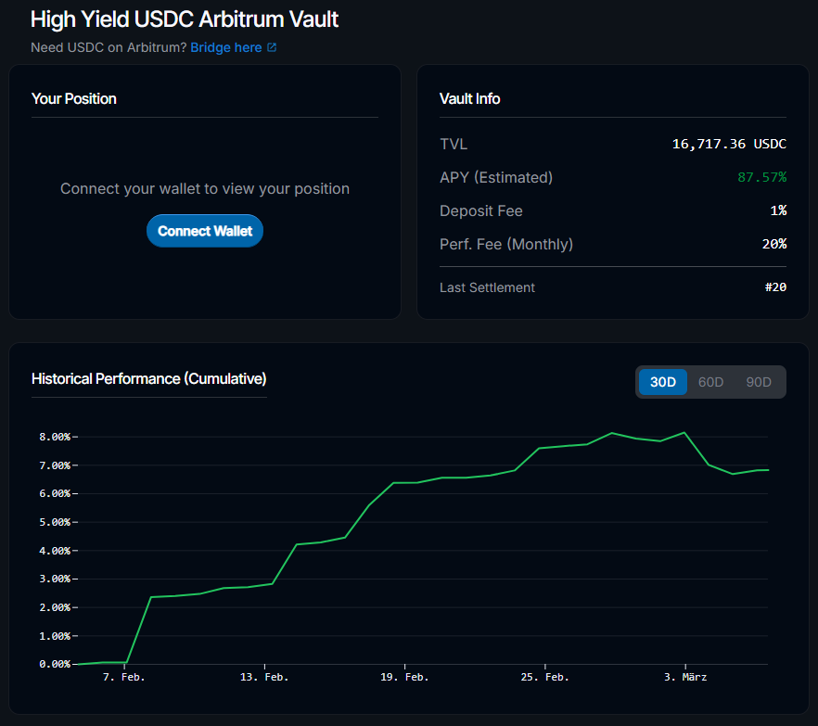Viewport: 818px width, 726px height.
Task: Click the TVL label
Action: [454, 144]
